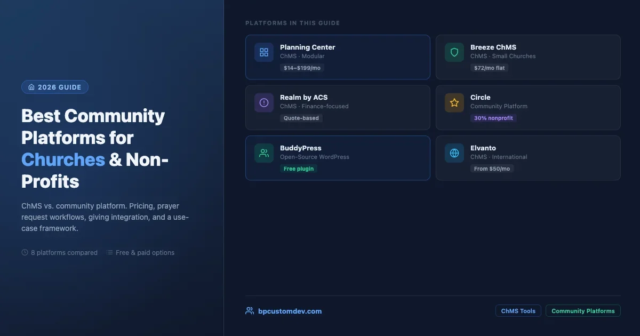This screenshot has height=336, width=640.
Task: Open the BuddyPress card title
Action: [x=301, y=148]
